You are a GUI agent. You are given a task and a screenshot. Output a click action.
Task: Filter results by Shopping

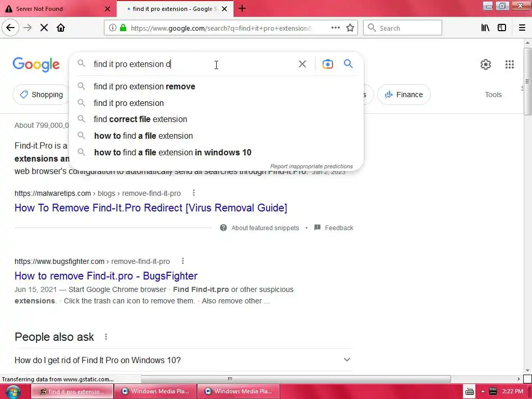[41, 95]
